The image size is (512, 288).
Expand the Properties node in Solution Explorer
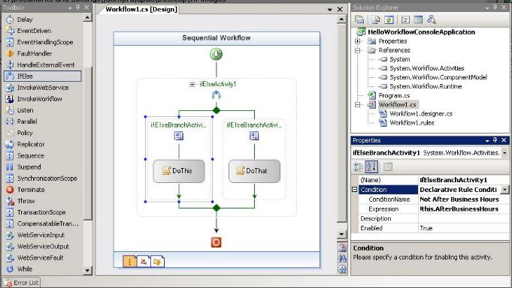(358, 41)
